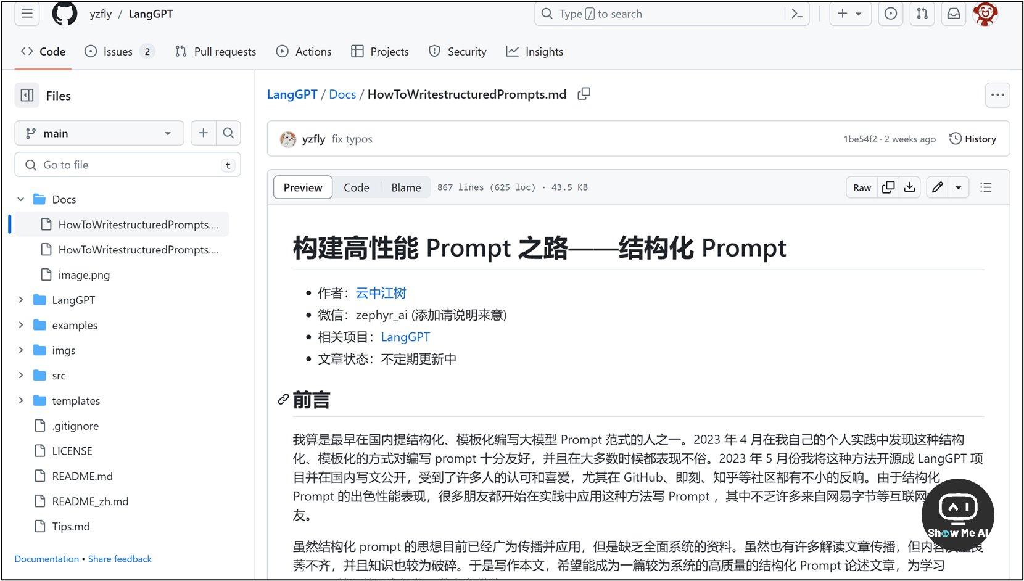This screenshot has width=1024, height=581.
Task: Open the LangGPT related project link
Action: (405, 337)
